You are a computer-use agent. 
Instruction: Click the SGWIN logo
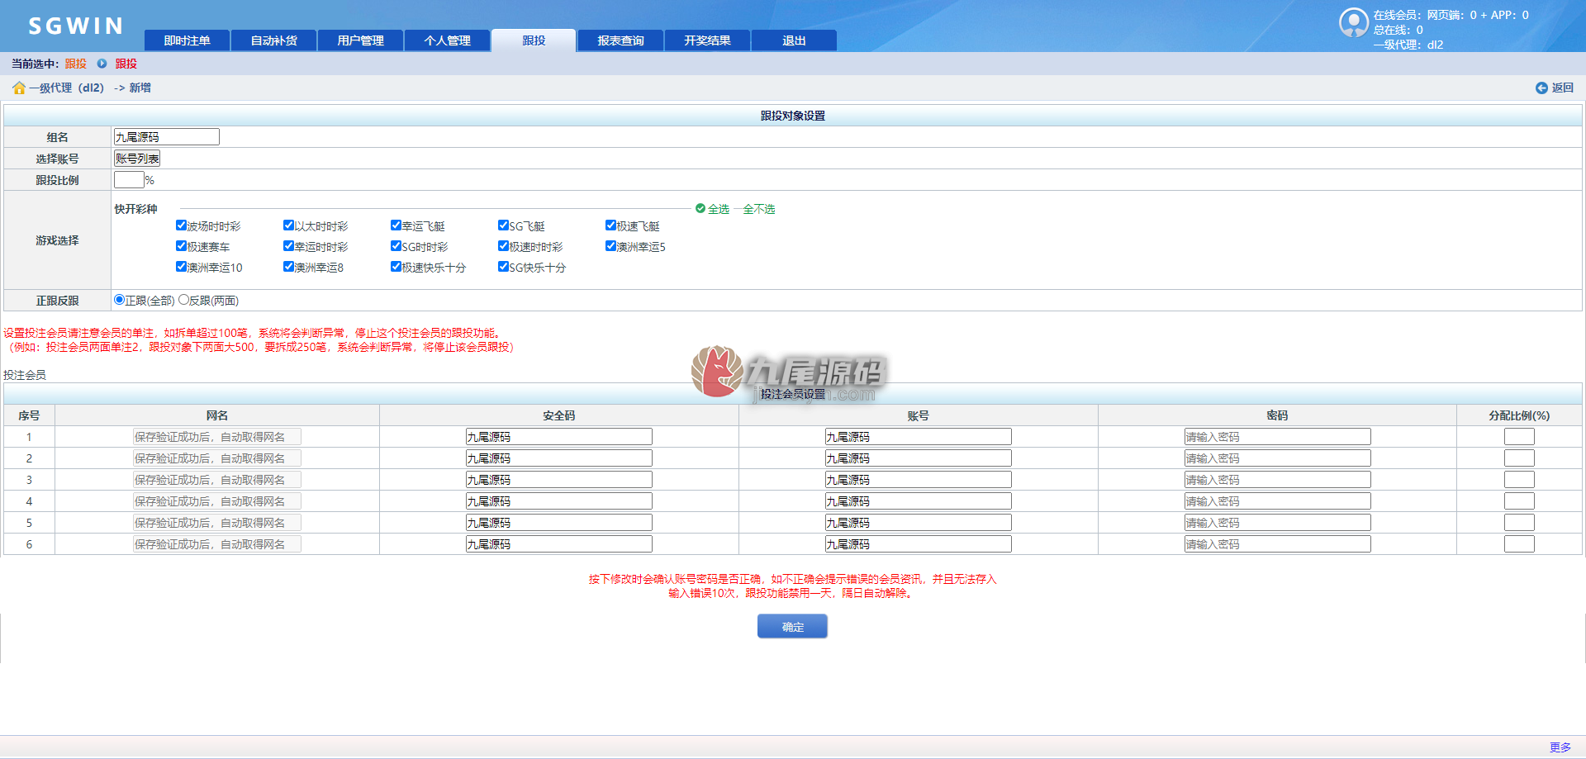(76, 26)
